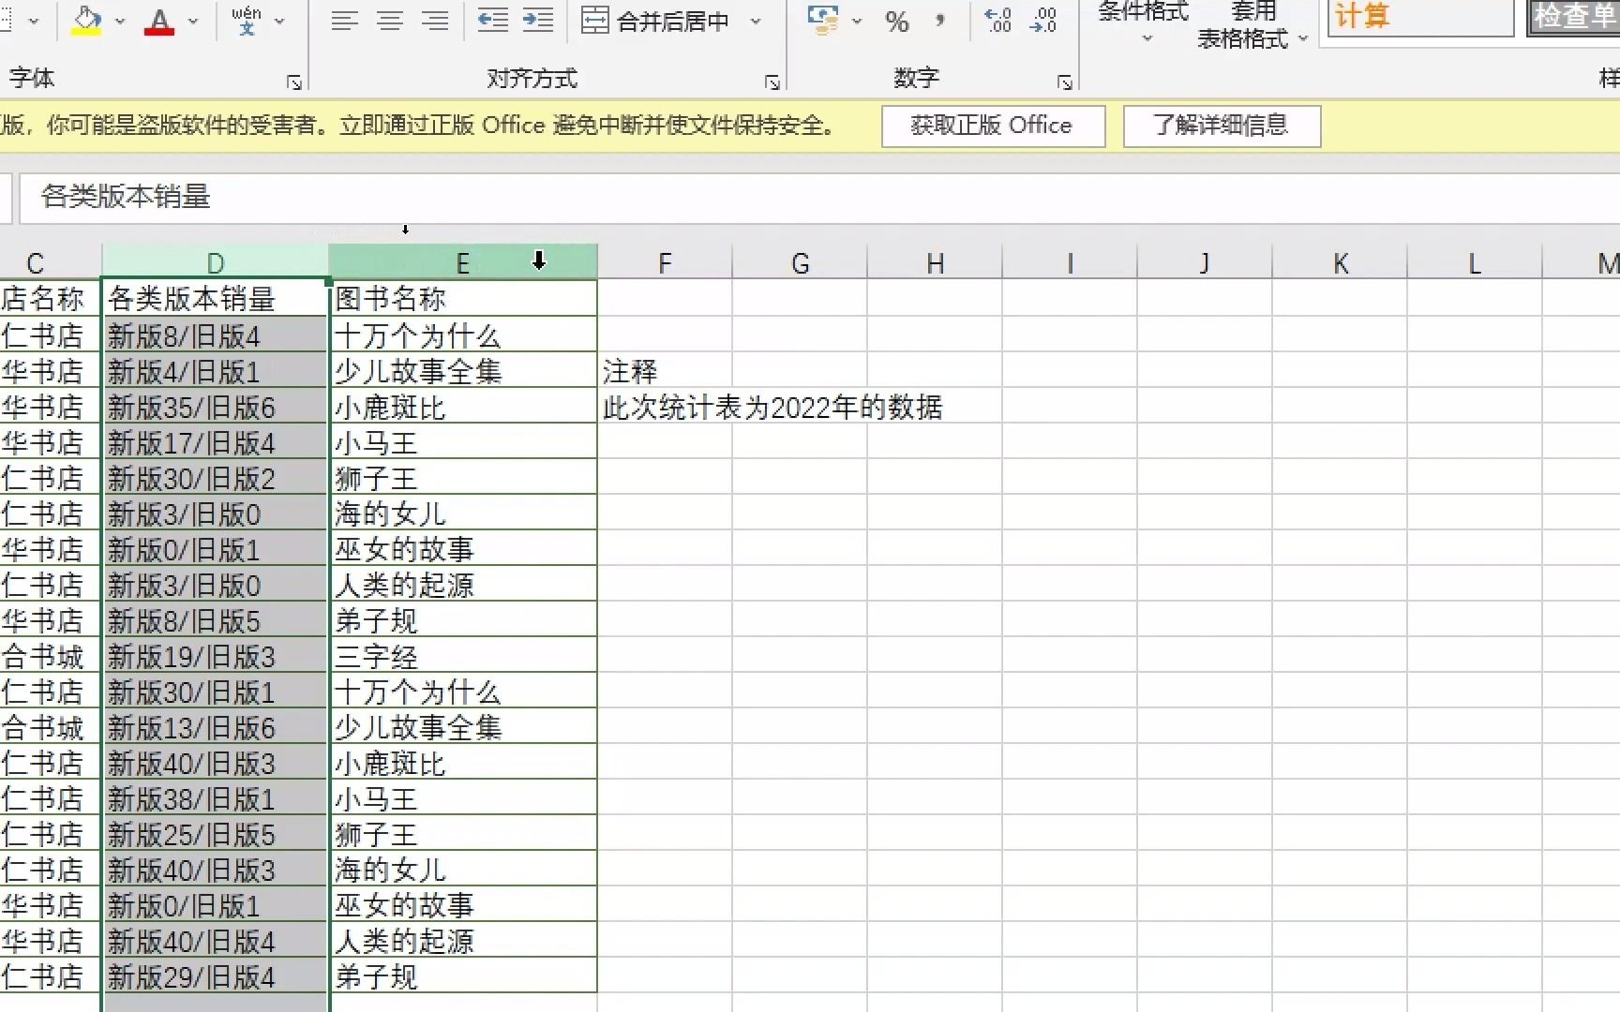Viewport: 1620px width, 1012px height.
Task: Select column C header
Action: click(51, 263)
